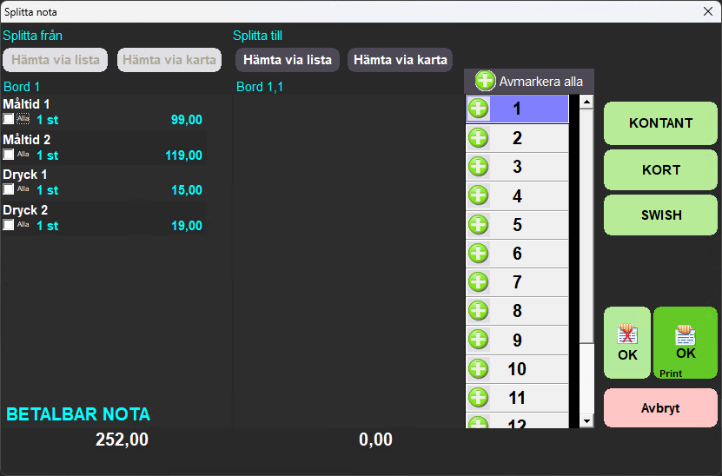
Task: Check the Måltid 1 checkbox
Action: [9, 120]
